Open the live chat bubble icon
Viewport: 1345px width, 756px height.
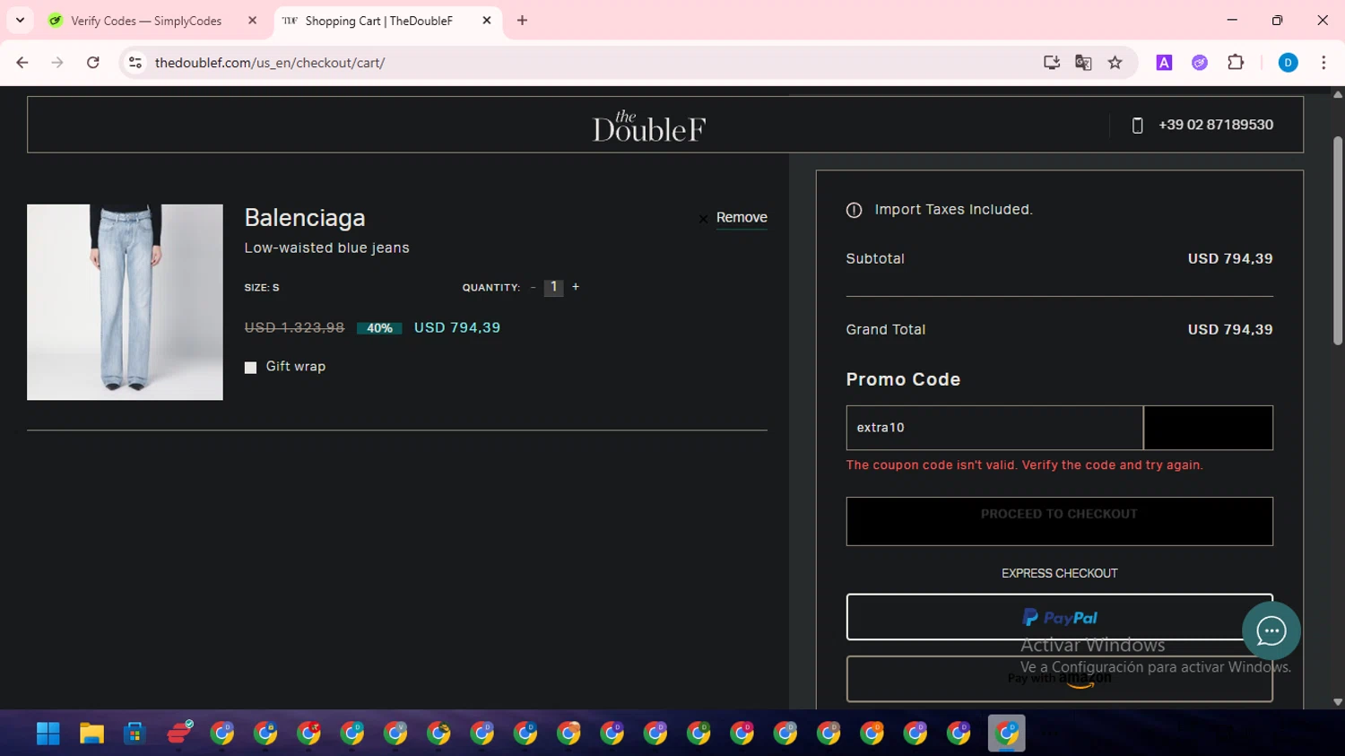coord(1271,631)
